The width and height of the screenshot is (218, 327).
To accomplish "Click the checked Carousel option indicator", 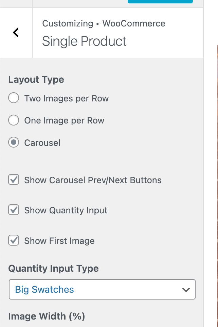I will (x=13, y=143).
